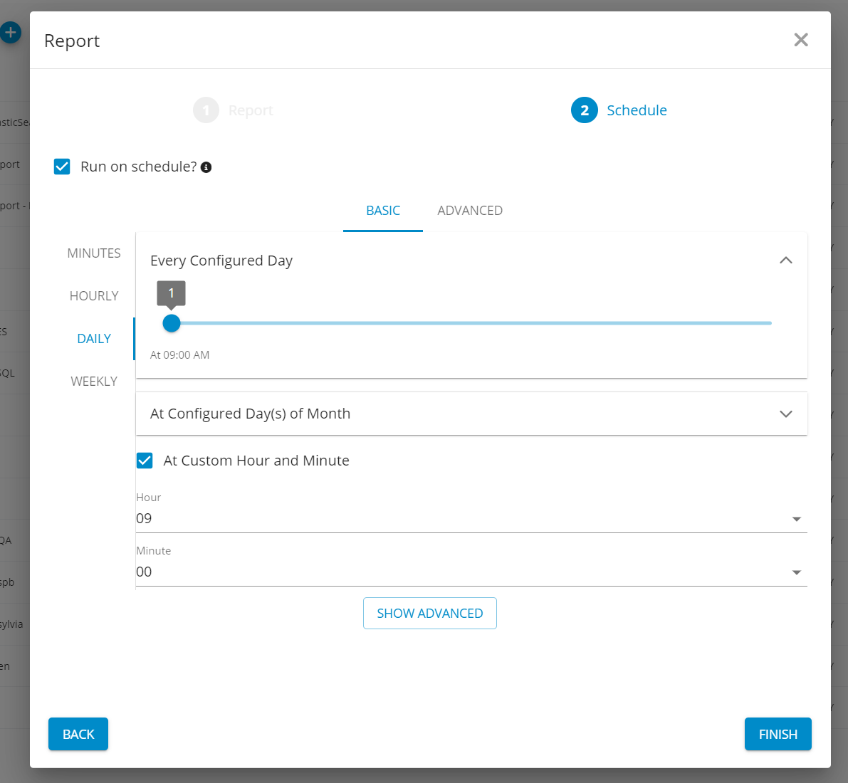
Task: Switch to the ADVANCED tab
Action: tap(470, 211)
